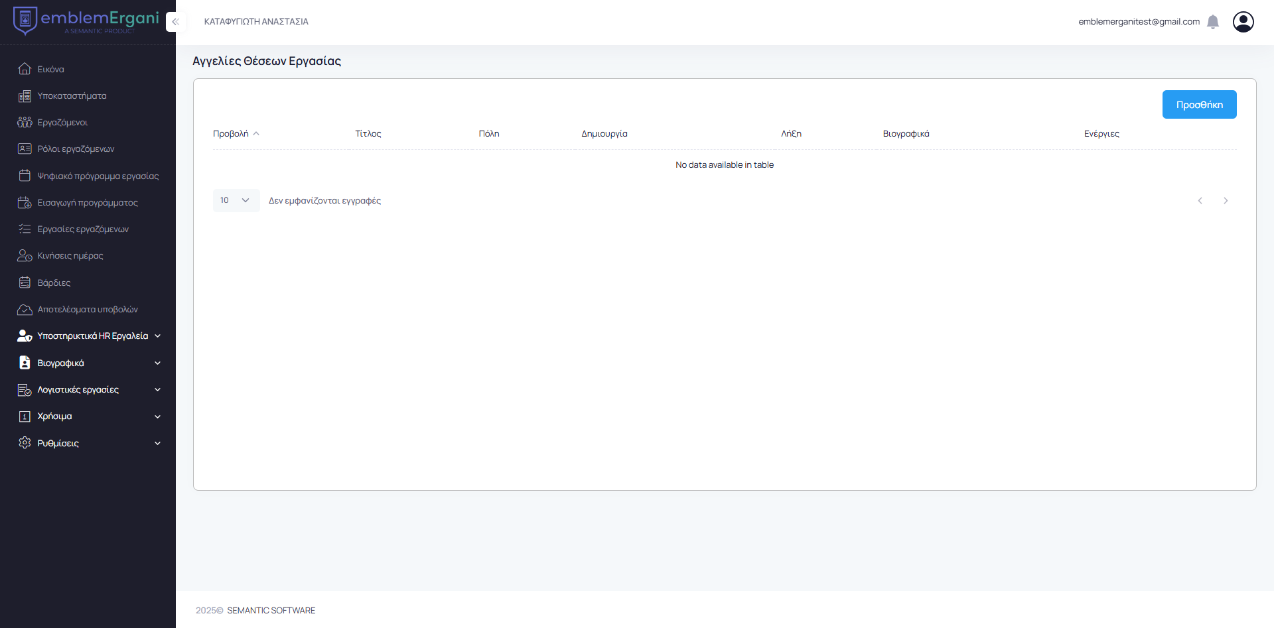Click the Υποκαταστήματα building icon
This screenshot has width=1274, height=628.
point(25,96)
